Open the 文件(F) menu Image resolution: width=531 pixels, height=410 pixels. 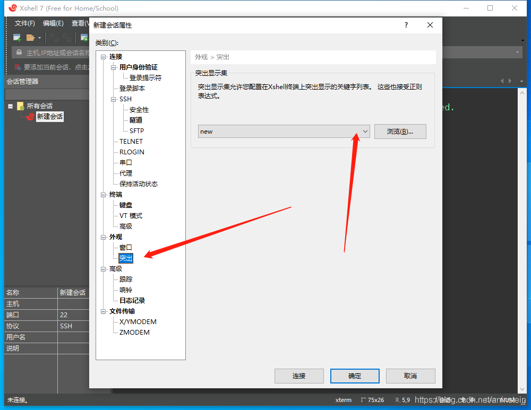pos(25,23)
